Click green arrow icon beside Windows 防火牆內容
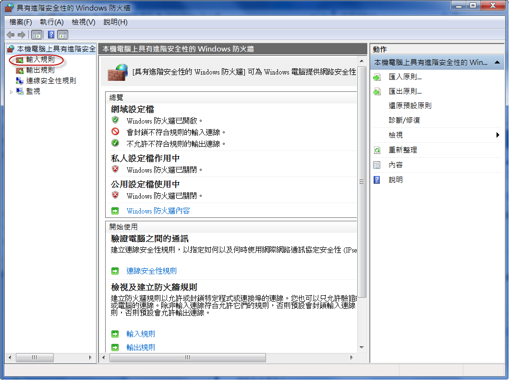Screen dimensions: 509x380 115,211
